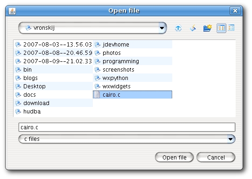Image resolution: width=252 pixels, height=179 pixels.
Task: Click document icon beside cairo.c
Action: 97,95
